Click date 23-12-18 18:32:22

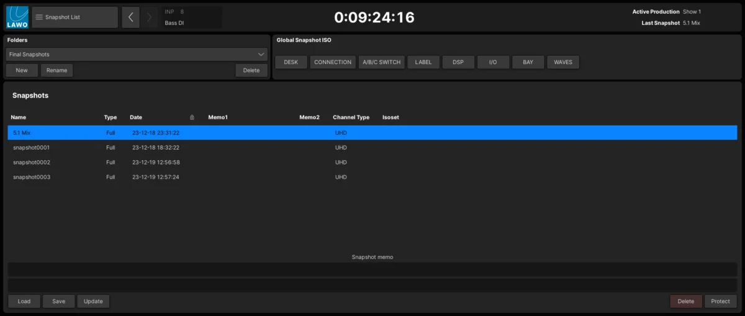[156, 148]
